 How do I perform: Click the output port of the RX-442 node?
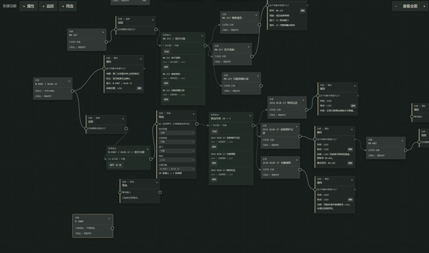406,150
